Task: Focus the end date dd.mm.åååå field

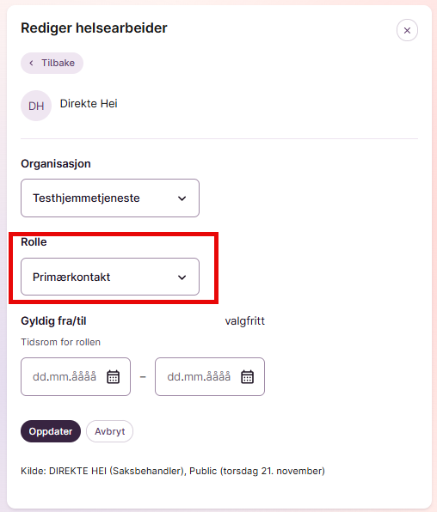Action: pos(210,377)
